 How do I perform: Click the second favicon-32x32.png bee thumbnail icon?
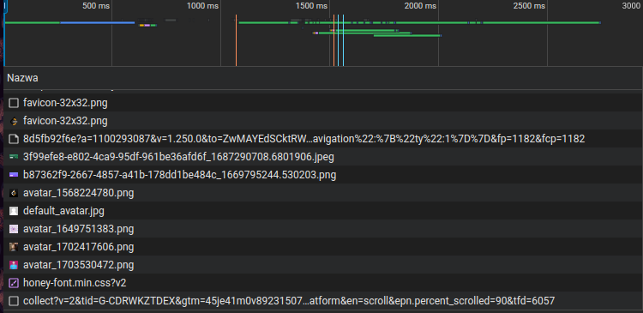point(14,121)
